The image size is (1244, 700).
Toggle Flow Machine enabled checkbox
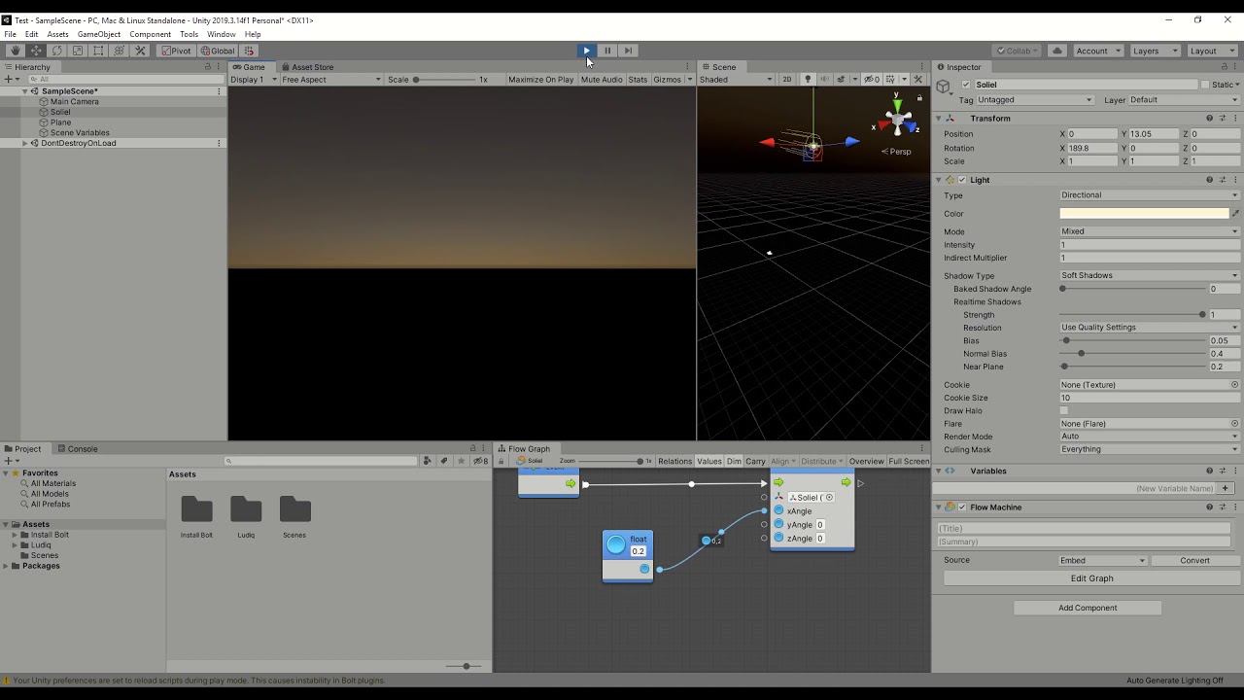[x=962, y=507]
